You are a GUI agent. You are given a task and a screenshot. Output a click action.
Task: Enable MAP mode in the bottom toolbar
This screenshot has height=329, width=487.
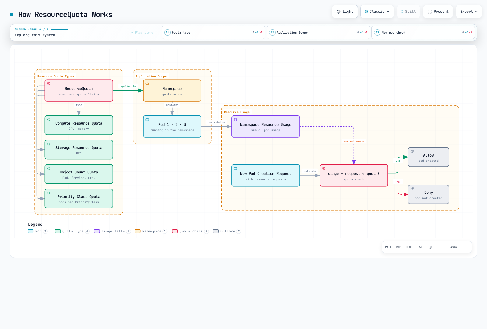tap(399, 247)
